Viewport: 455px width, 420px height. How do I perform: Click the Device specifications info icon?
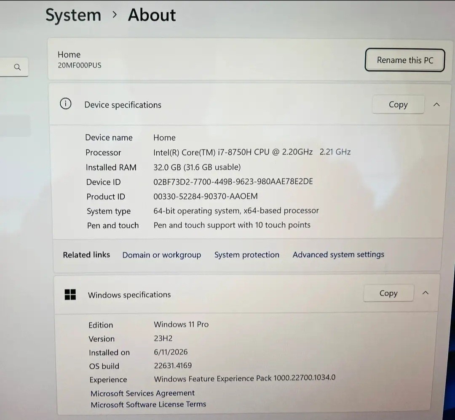tap(66, 104)
